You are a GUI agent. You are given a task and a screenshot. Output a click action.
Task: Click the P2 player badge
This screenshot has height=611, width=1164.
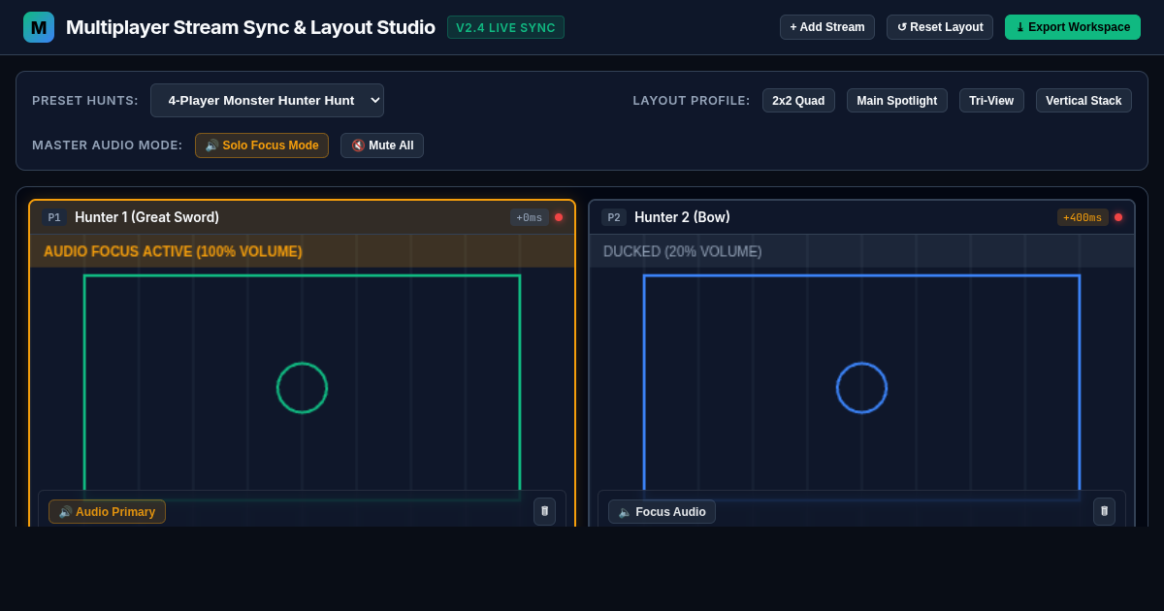(x=614, y=217)
